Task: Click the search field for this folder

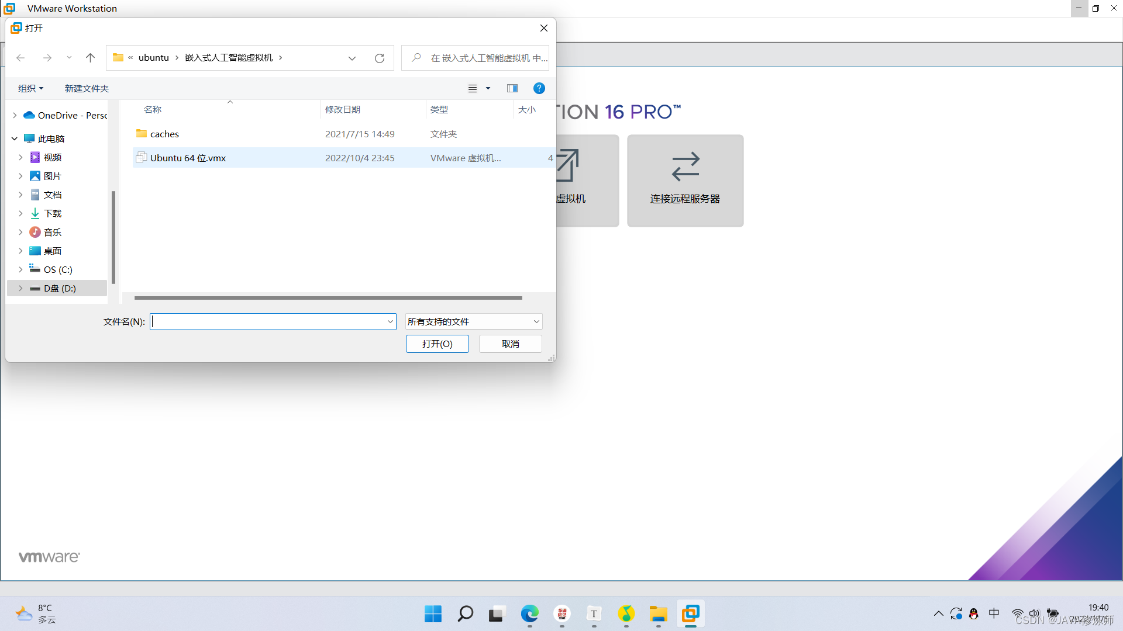Action: click(476, 58)
